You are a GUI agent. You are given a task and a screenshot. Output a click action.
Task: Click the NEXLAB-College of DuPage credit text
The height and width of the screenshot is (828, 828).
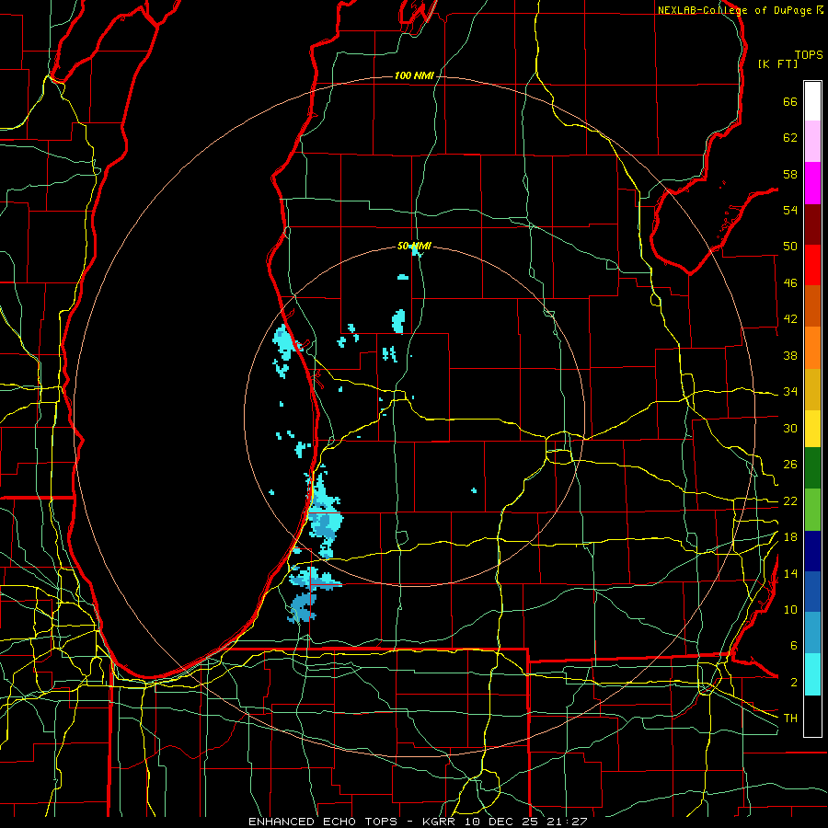click(x=734, y=10)
